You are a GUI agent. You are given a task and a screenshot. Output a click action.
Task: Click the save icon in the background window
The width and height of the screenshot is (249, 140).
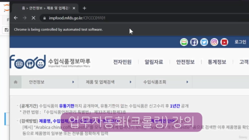point(6,30)
